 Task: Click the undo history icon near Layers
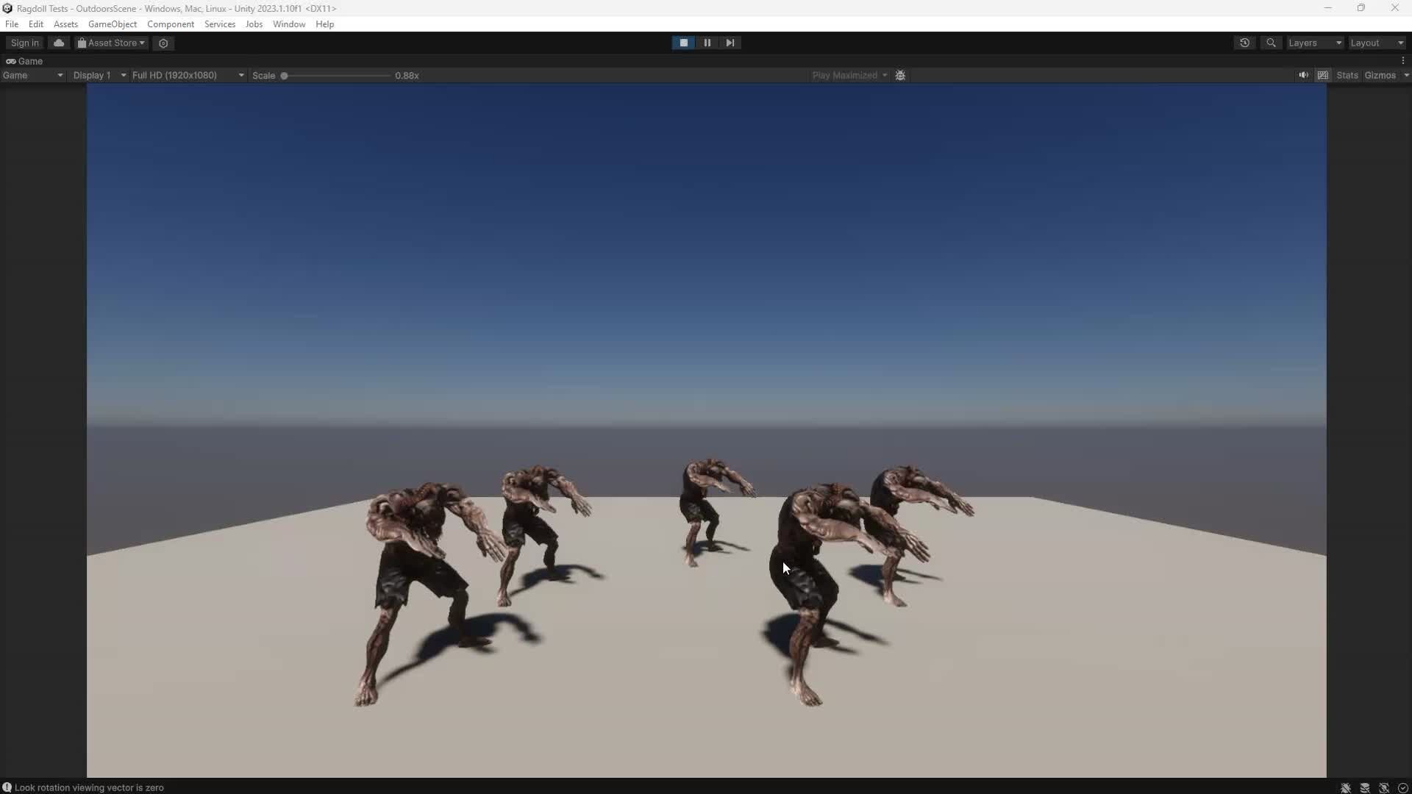click(x=1245, y=43)
